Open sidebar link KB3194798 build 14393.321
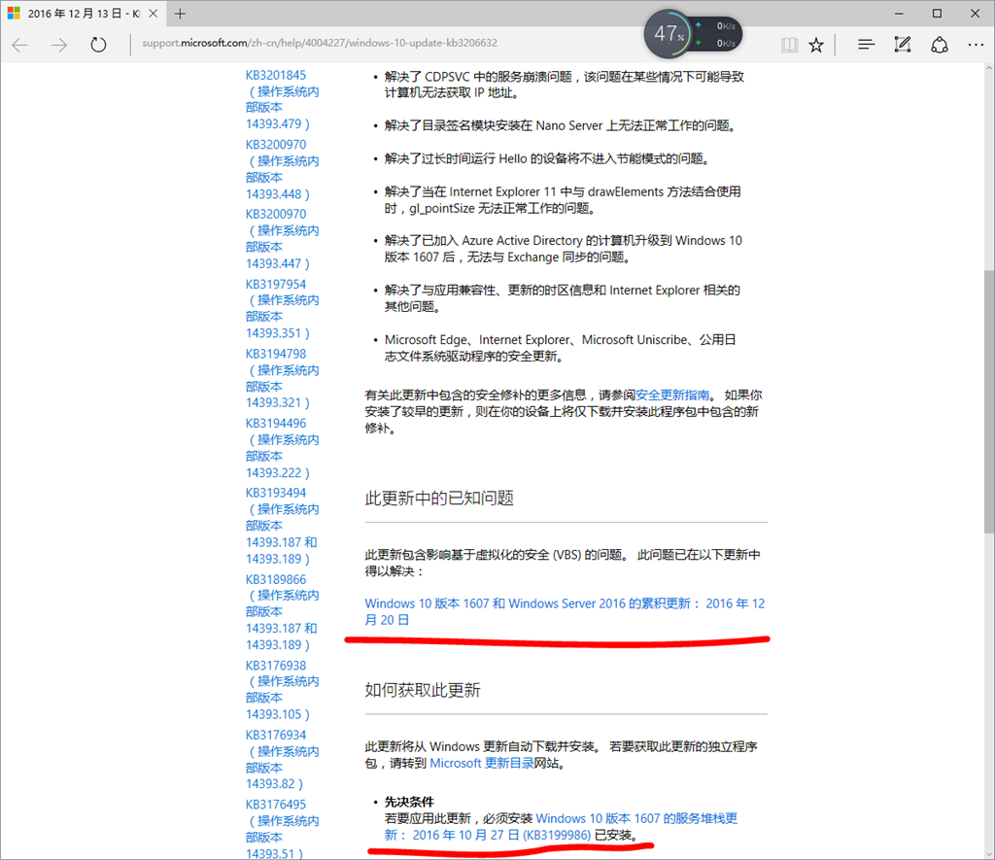Image resolution: width=995 pixels, height=860 pixels. tap(283, 378)
